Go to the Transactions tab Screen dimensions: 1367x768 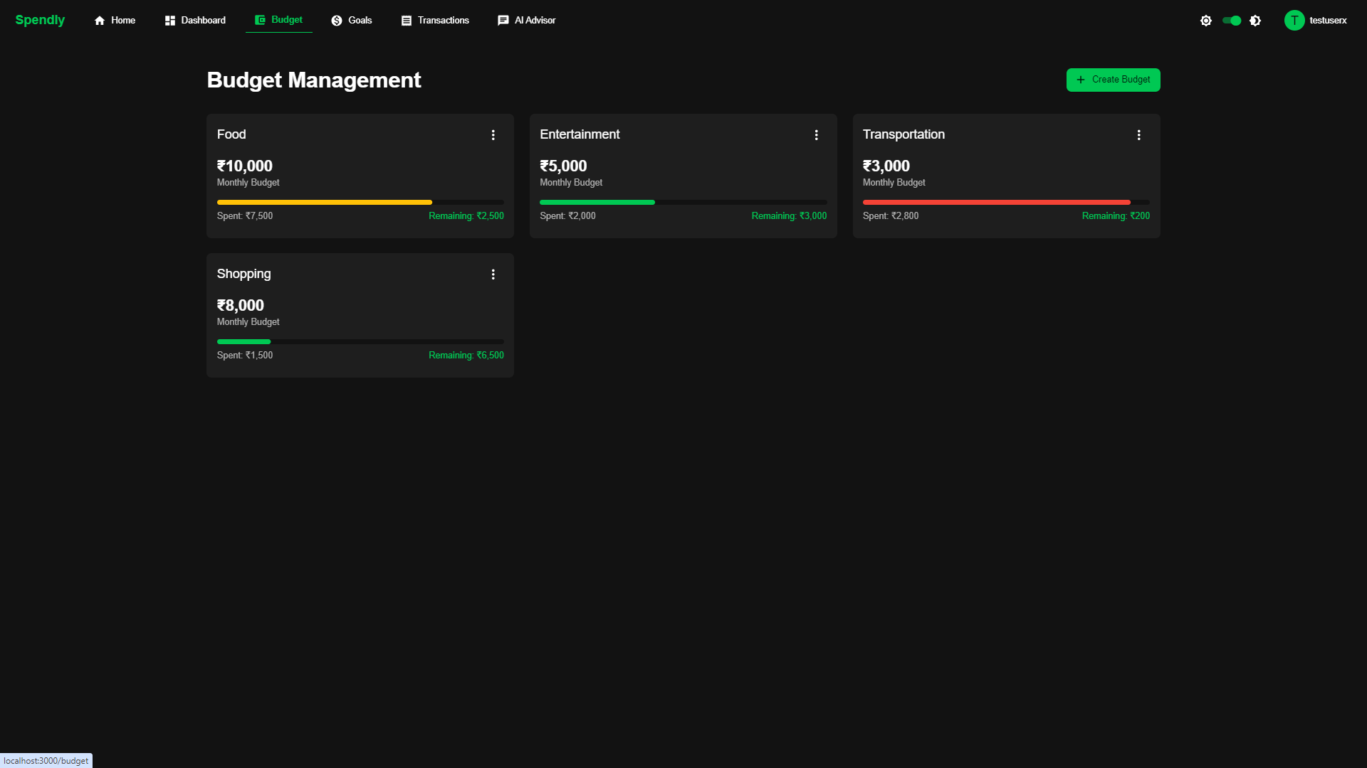click(x=435, y=21)
